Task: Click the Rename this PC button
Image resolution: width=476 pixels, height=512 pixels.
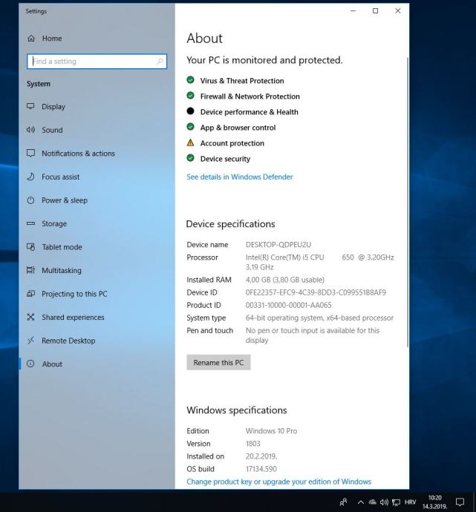Action: [218, 362]
